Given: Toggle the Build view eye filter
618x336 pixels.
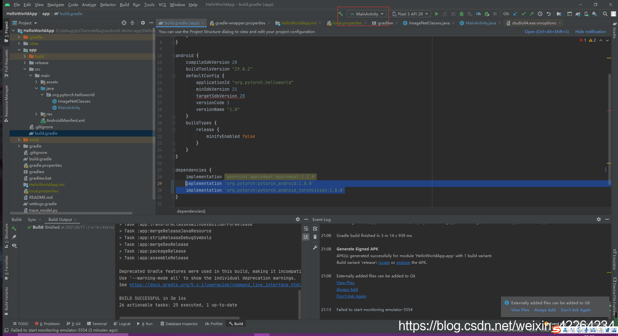Looking at the screenshot, I should point(14,246).
